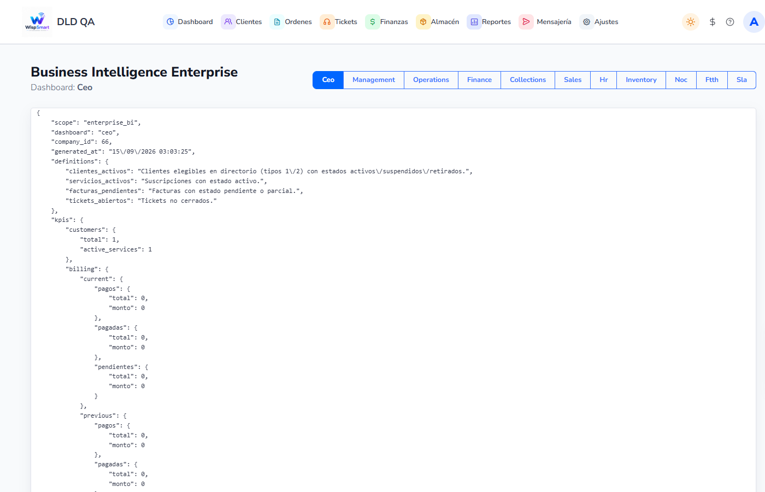Click the "company_id": 66 line
The height and width of the screenshot is (492, 765).
[81, 142]
